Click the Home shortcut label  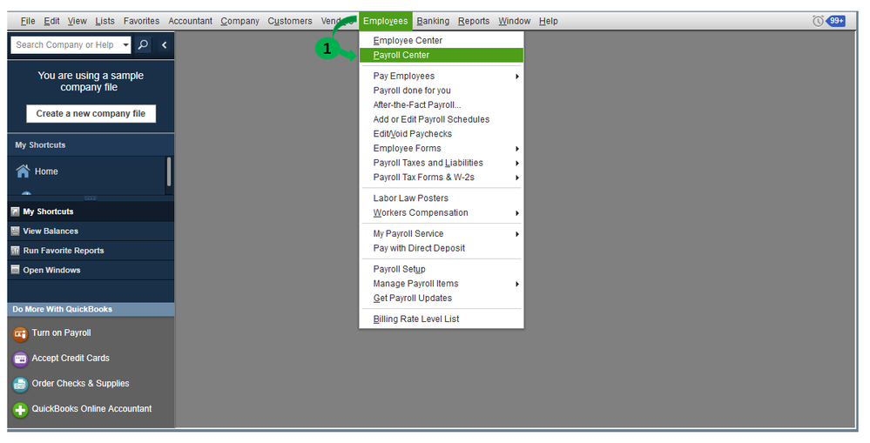click(46, 171)
